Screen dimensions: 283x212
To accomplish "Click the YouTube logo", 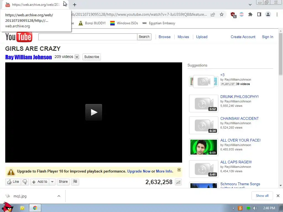I will click(x=19, y=37).
